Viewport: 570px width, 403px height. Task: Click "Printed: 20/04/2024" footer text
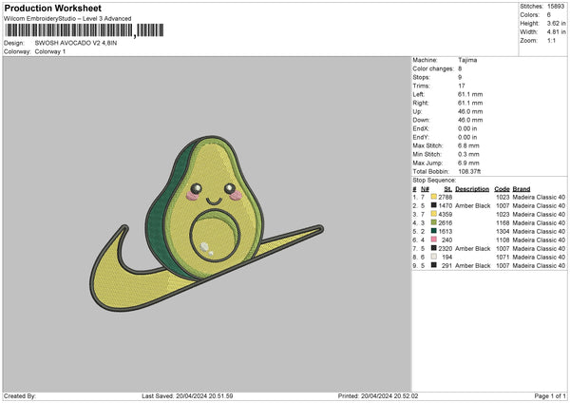(x=366, y=395)
